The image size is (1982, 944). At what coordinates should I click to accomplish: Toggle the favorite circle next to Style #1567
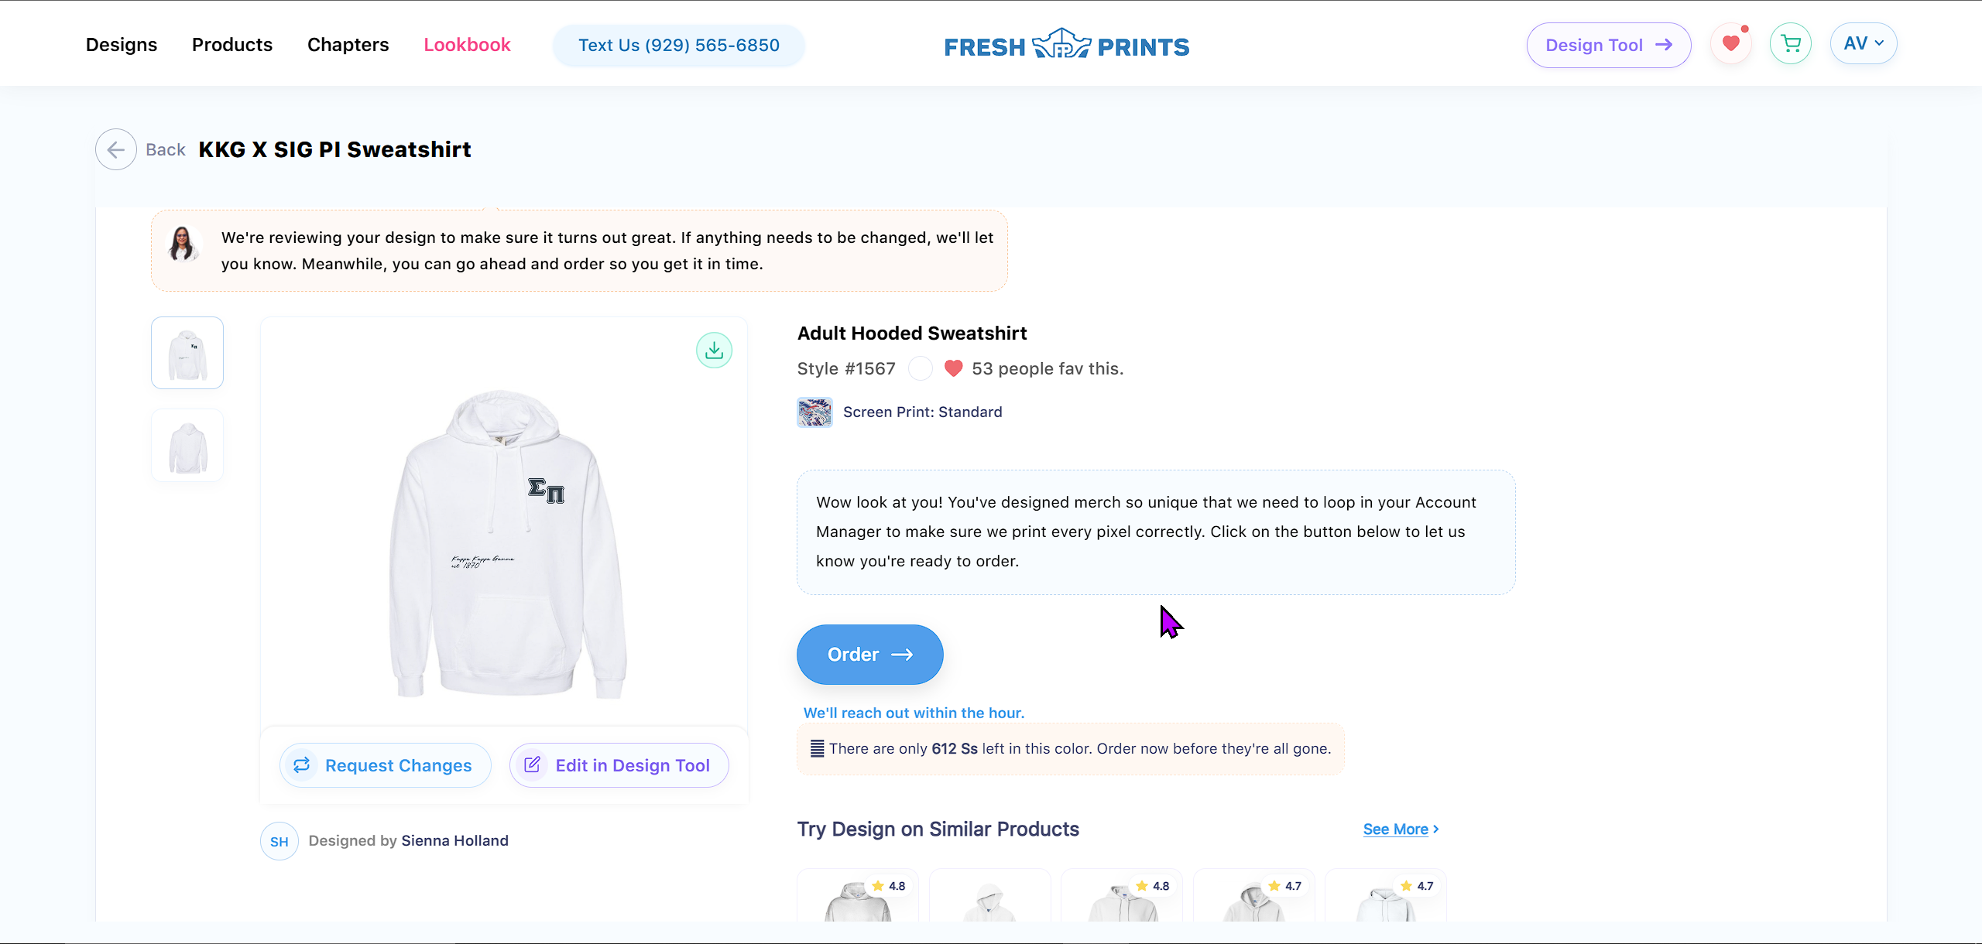tap(920, 369)
